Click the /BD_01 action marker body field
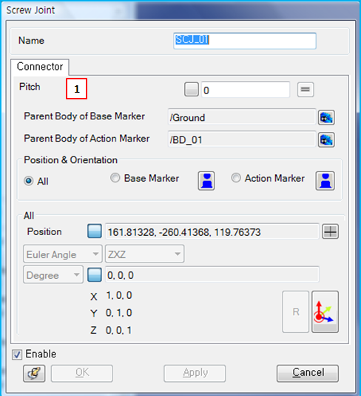Viewport: 361px width, 396px height. coord(242,139)
